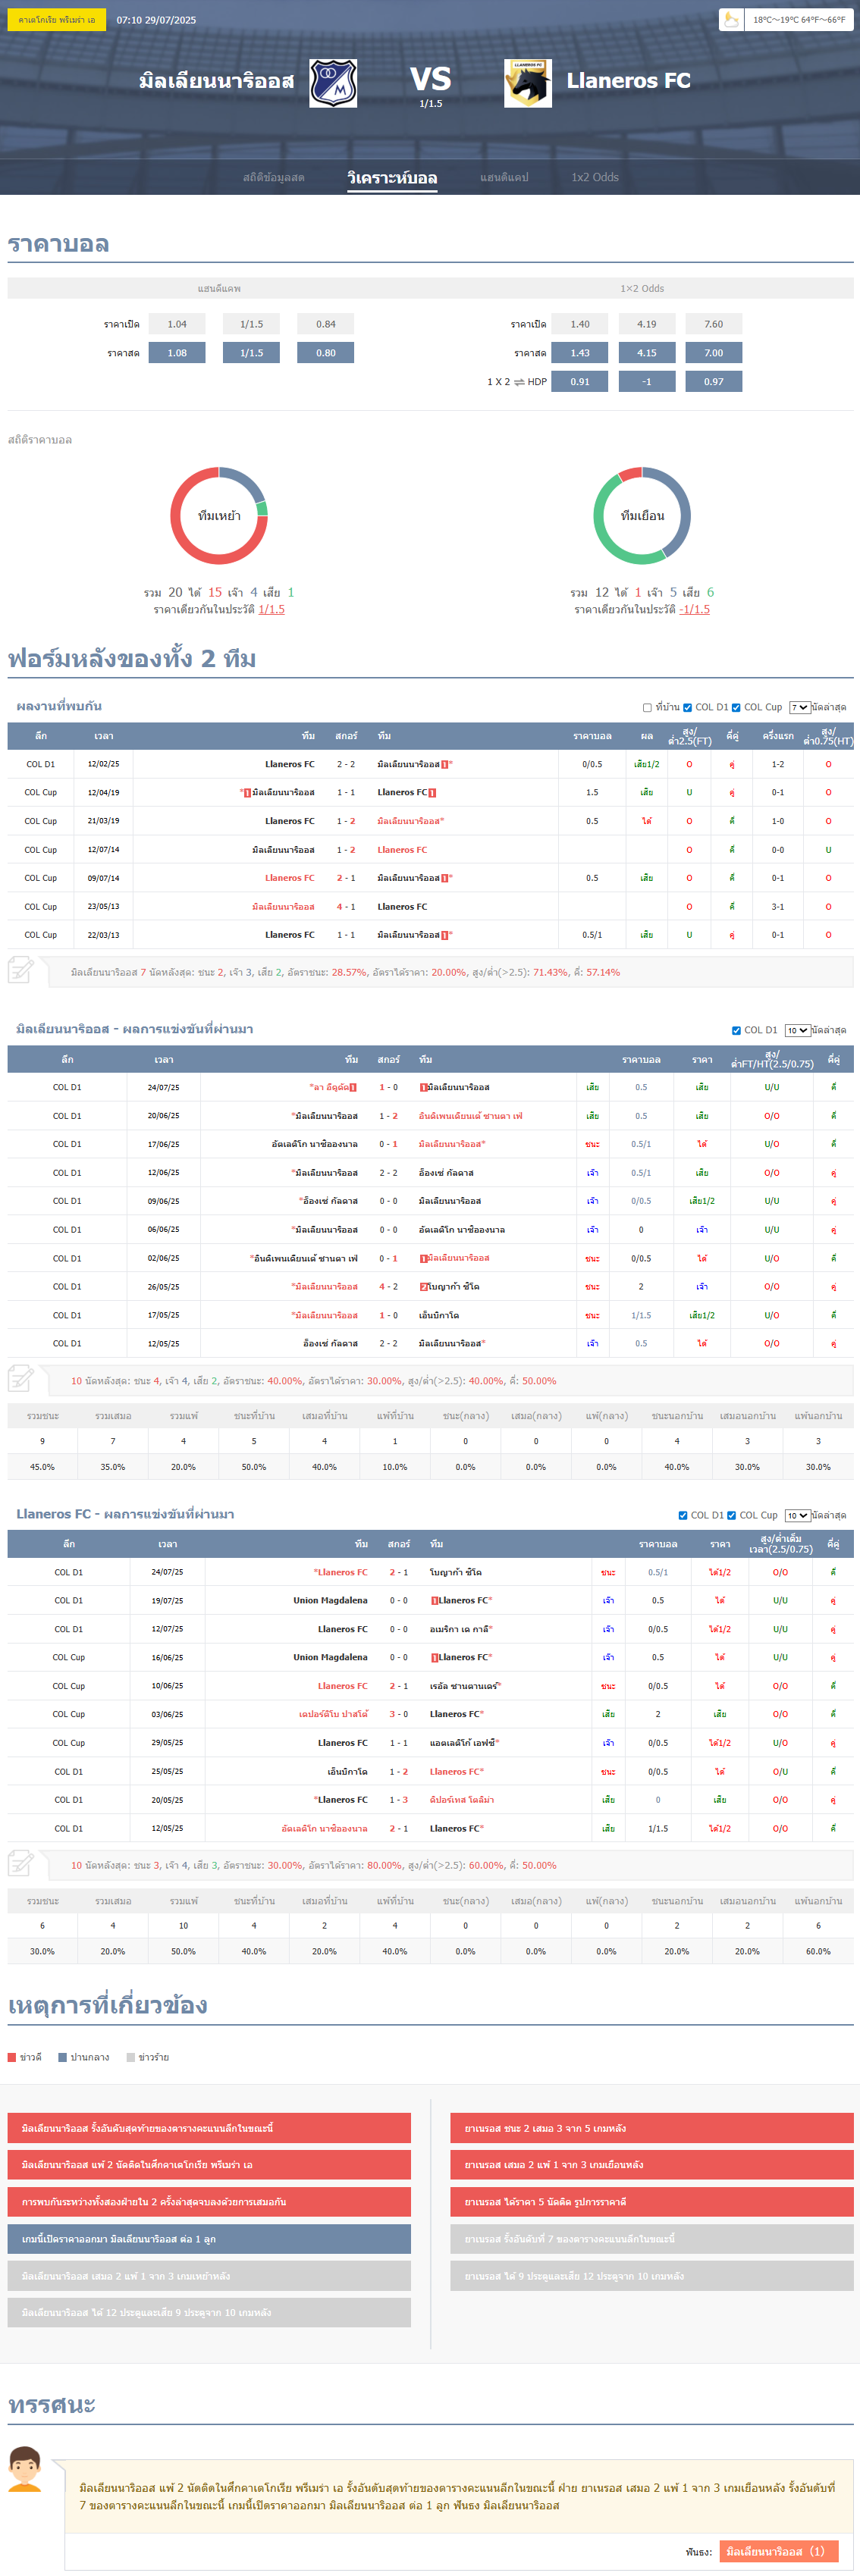Open the 7 latest matches dropdown
860x2576 pixels.
[x=799, y=707]
